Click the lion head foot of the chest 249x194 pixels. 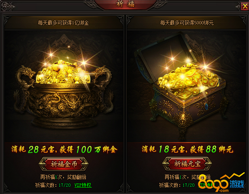coord(182,121)
